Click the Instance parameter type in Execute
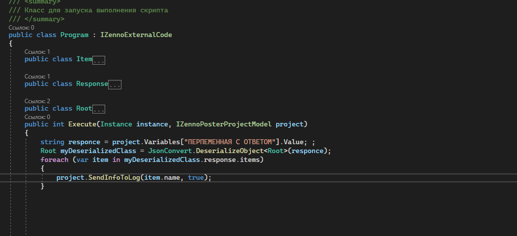This screenshot has width=517, height=236. [116, 124]
